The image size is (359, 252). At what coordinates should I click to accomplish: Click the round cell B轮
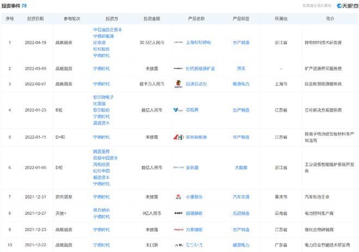[59, 110]
